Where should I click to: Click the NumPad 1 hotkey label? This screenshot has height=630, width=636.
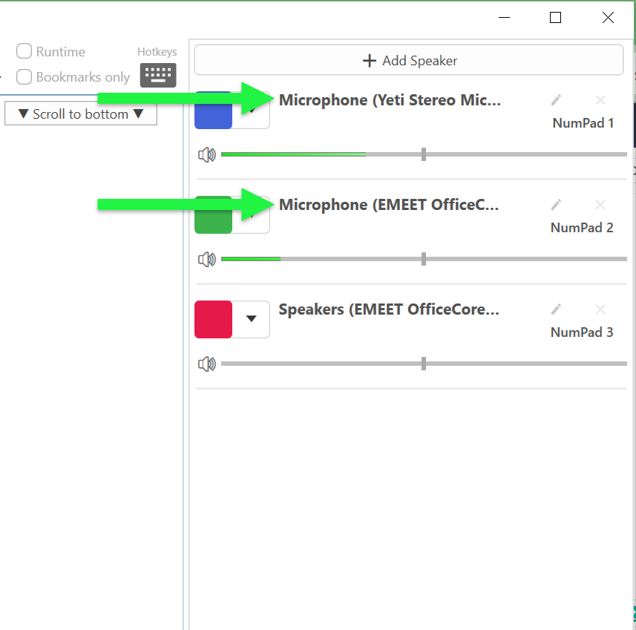[583, 123]
